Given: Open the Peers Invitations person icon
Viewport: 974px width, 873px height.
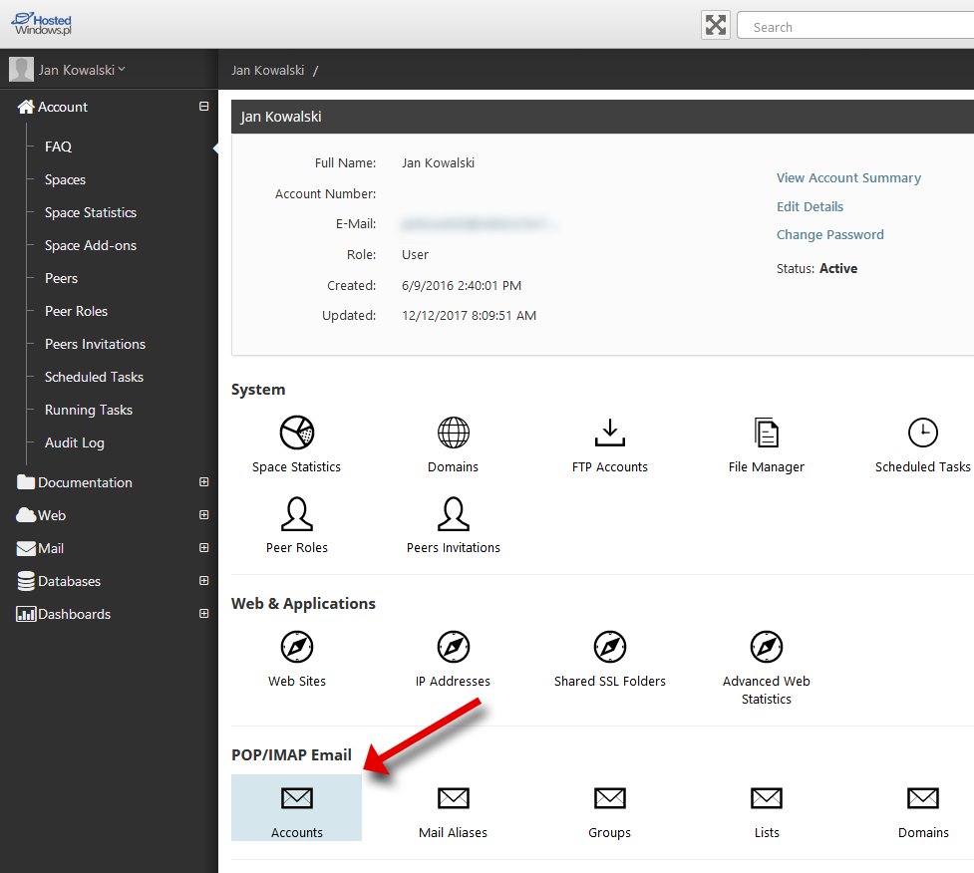Looking at the screenshot, I should [454, 513].
